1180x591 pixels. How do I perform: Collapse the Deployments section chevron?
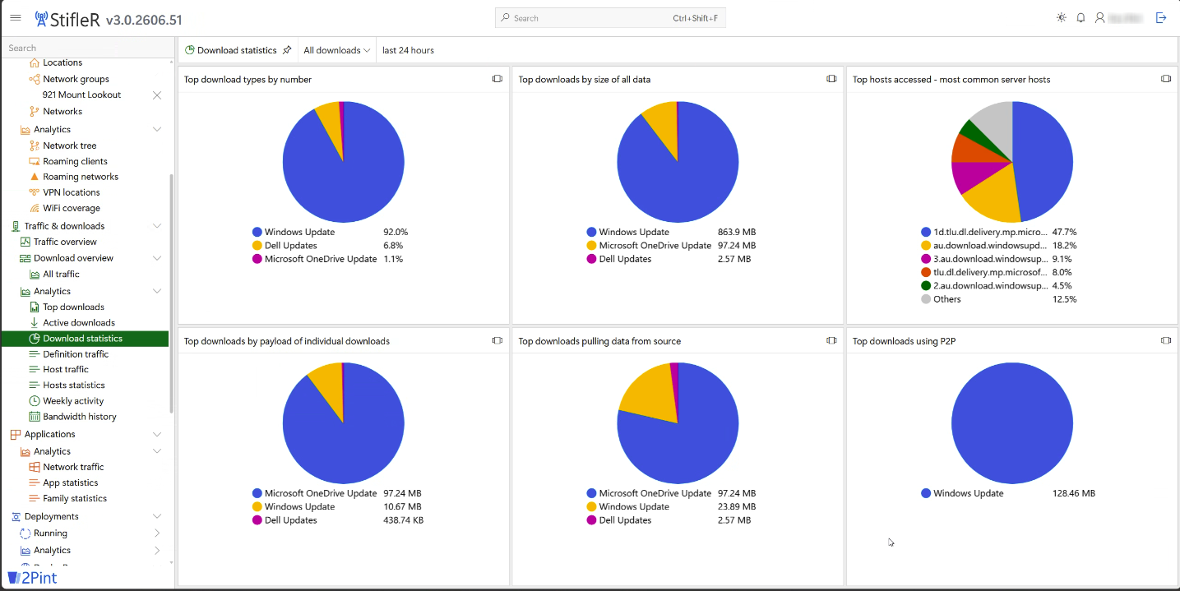(157, 516)
